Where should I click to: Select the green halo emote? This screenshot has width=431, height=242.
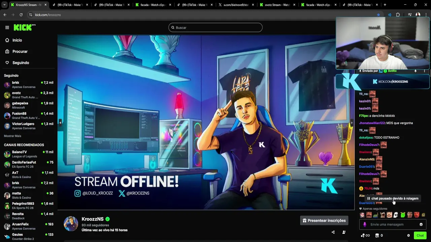point(403,215)
